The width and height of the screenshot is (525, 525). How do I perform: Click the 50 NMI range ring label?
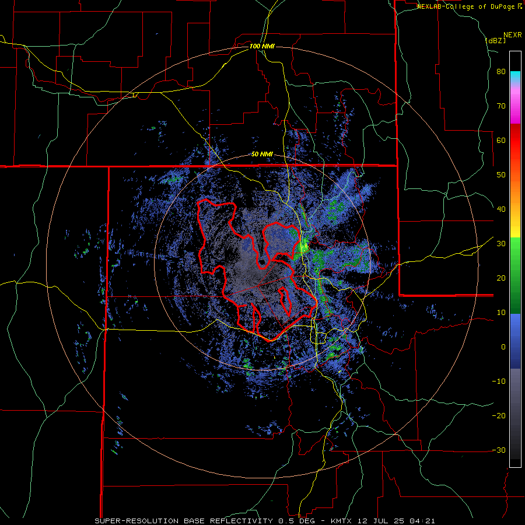pos(262,155)
